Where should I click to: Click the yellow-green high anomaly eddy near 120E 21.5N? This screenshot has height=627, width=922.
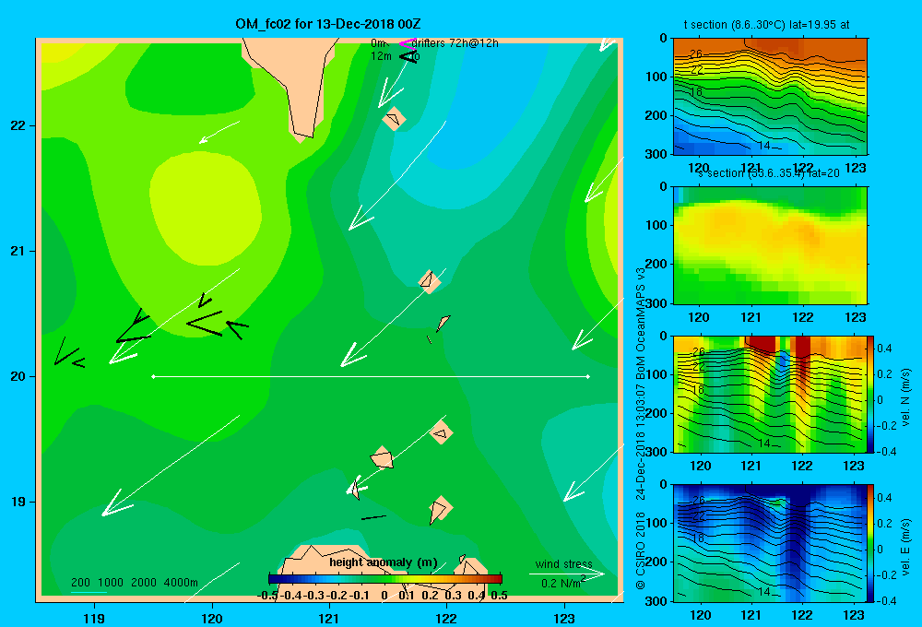(206, 208)
